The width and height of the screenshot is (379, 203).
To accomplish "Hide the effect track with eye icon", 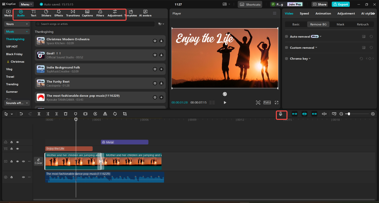I will (x=17, y=142).
